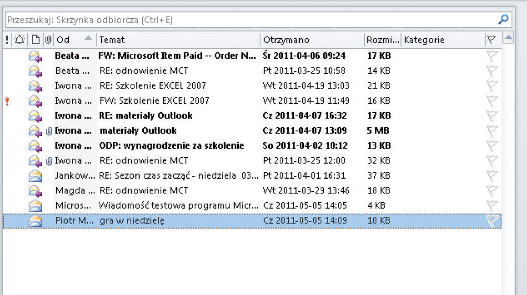Click scrollbar up arrow in message list
The image size is (527, 295).
pos(508,38)
